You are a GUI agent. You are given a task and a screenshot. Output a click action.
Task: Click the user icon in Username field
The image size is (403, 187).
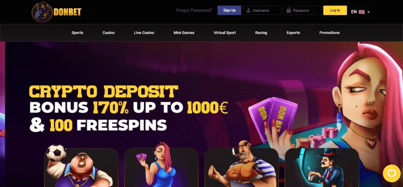(x=248, y=11)
